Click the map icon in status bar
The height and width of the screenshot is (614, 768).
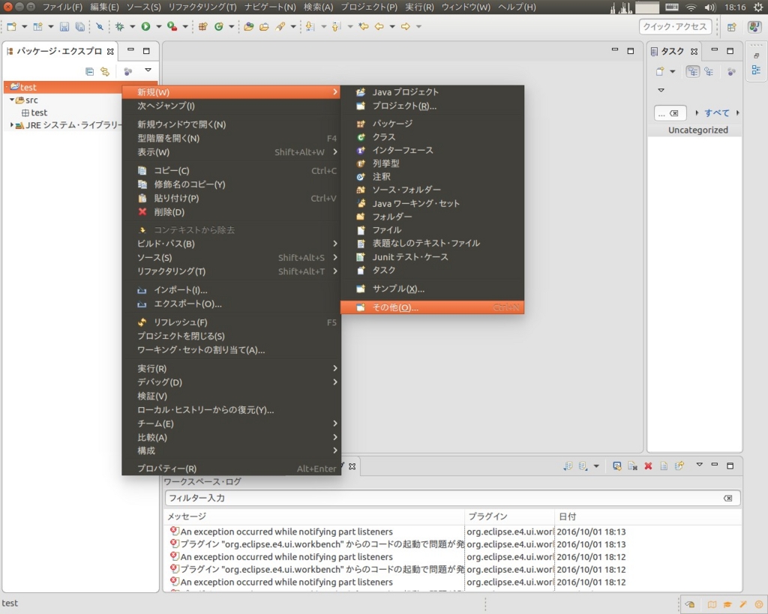pos(712,605)
